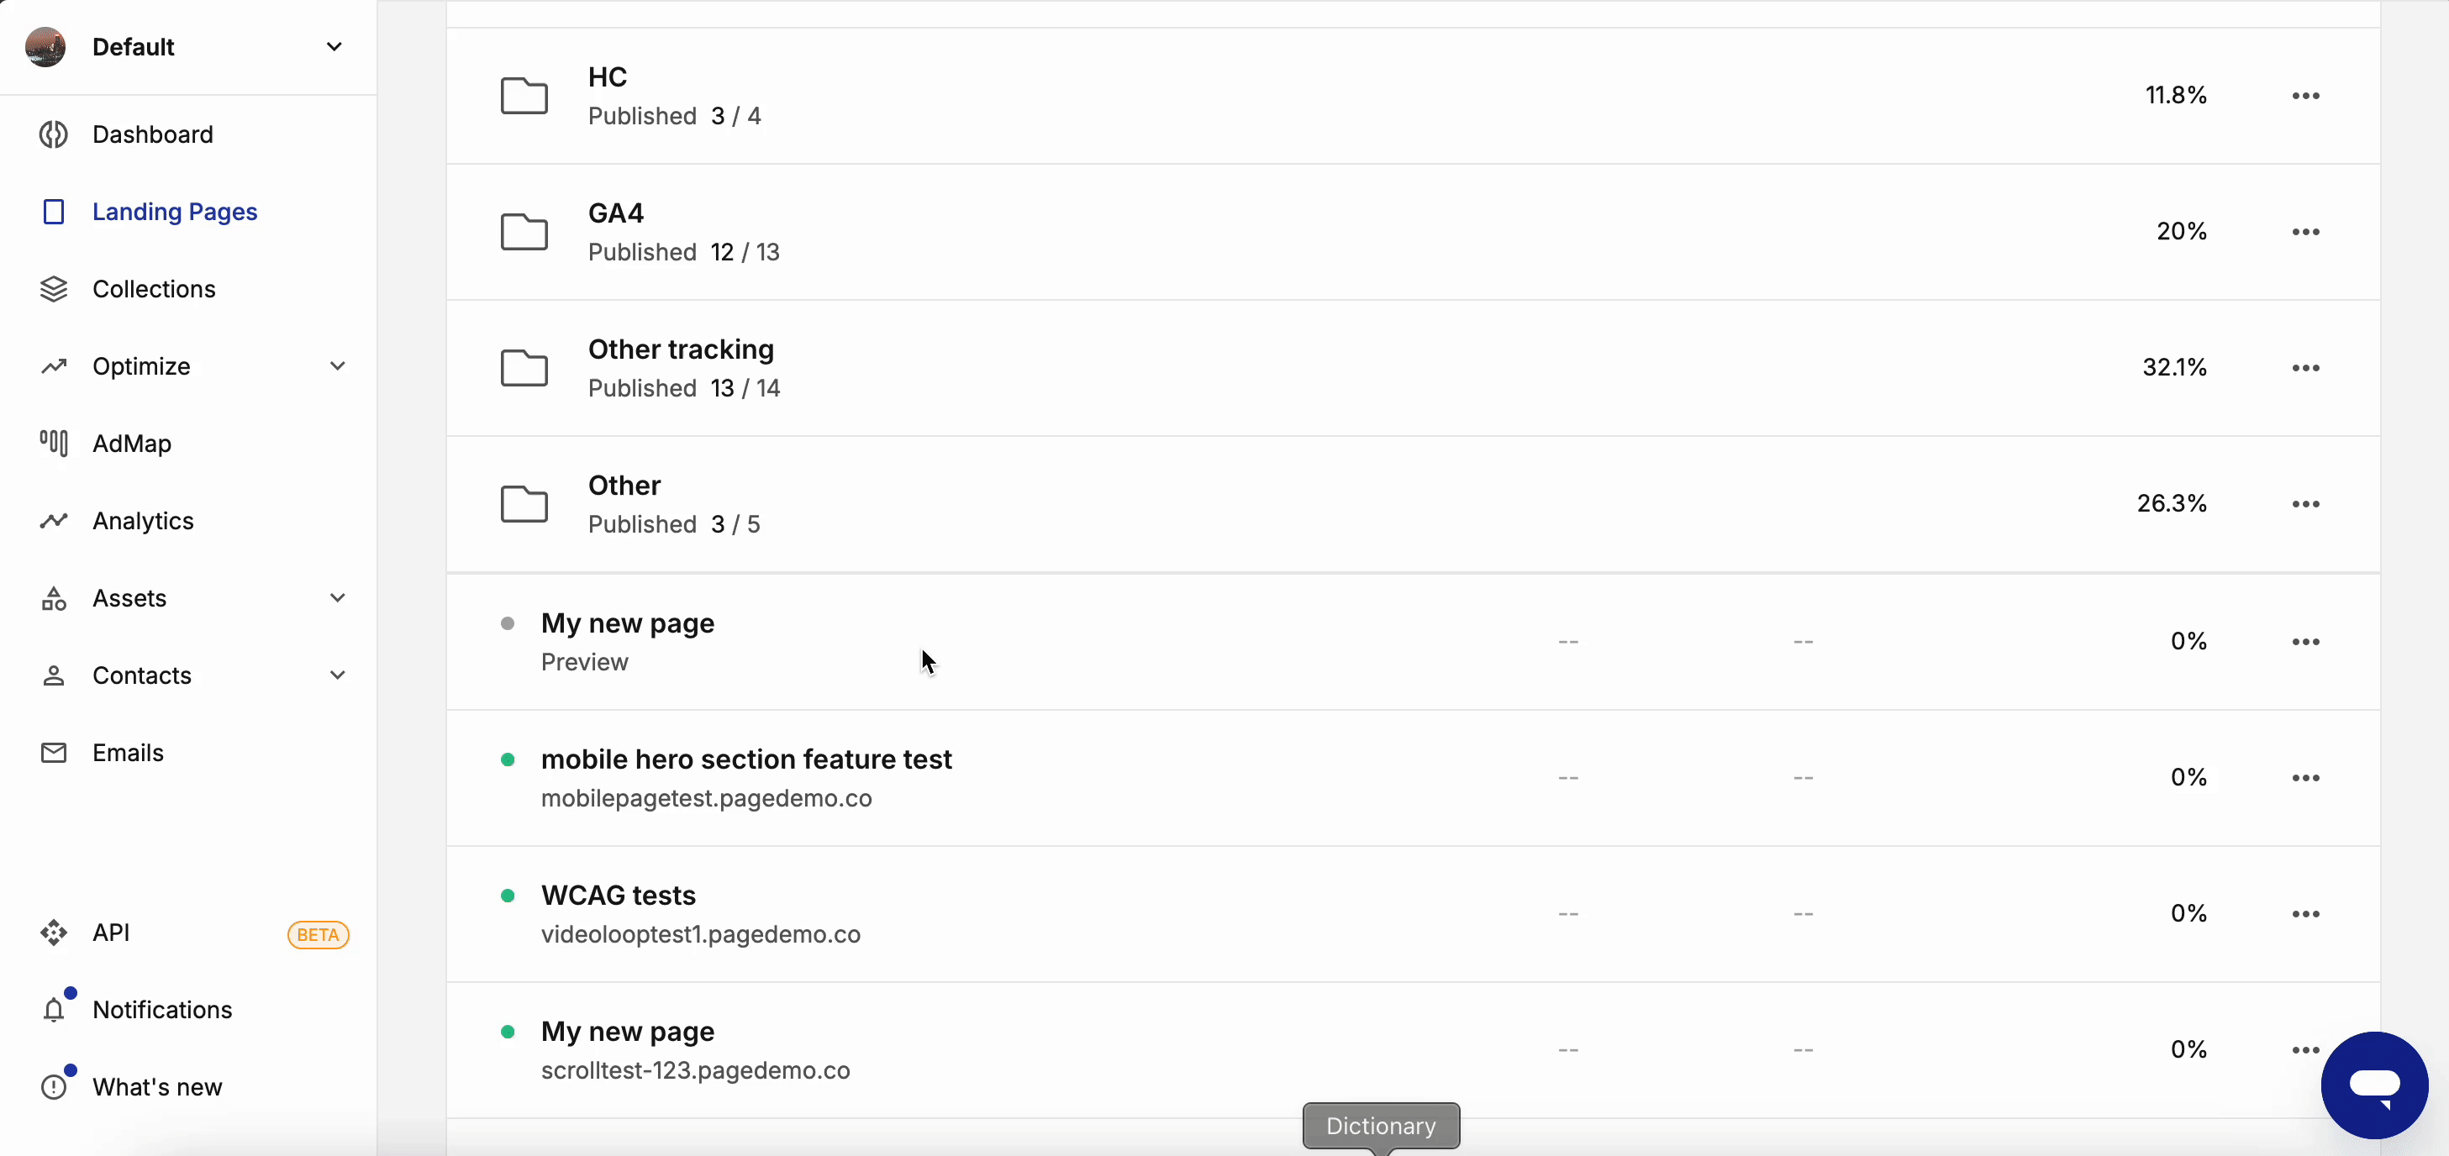Screen dimensions: 2449x1156
Task: Click the mobilepagetest.pagedemo.co link
Action: click(x=708, y=799)
